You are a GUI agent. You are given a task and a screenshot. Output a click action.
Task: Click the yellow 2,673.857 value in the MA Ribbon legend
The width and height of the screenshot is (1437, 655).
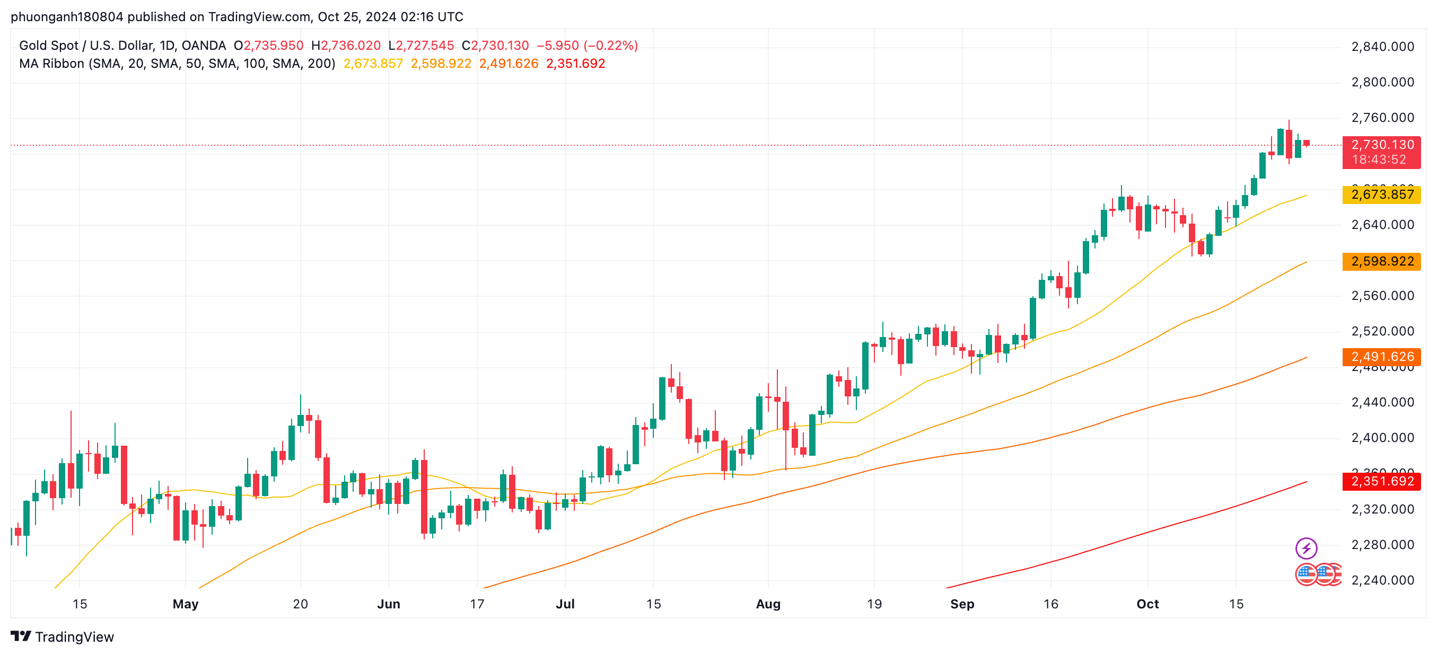[373, 64]
